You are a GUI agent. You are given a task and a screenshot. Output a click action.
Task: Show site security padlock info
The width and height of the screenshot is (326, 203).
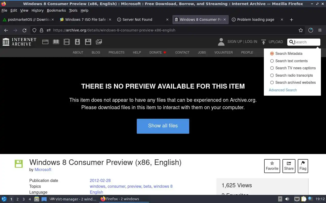click(x=42, y=30)
